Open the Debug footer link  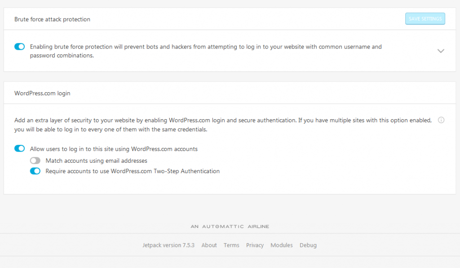coord(308,245)
